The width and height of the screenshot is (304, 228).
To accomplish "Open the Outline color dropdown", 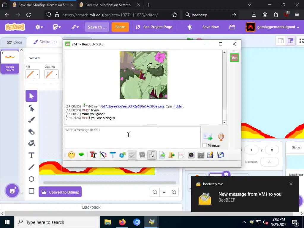I will click(56, 74).
